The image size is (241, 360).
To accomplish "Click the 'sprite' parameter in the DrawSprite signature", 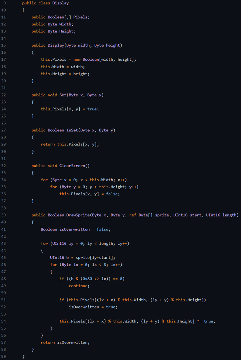I will (162, 215).
